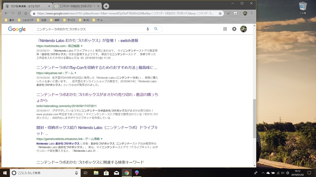Close the Google search tab

pos(98,6)
